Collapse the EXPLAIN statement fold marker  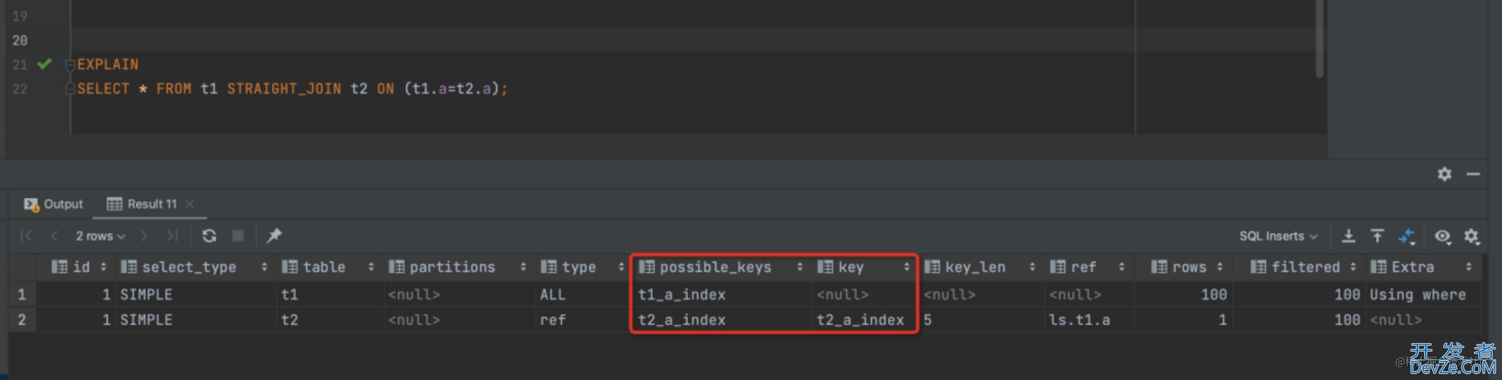[70, 65]
